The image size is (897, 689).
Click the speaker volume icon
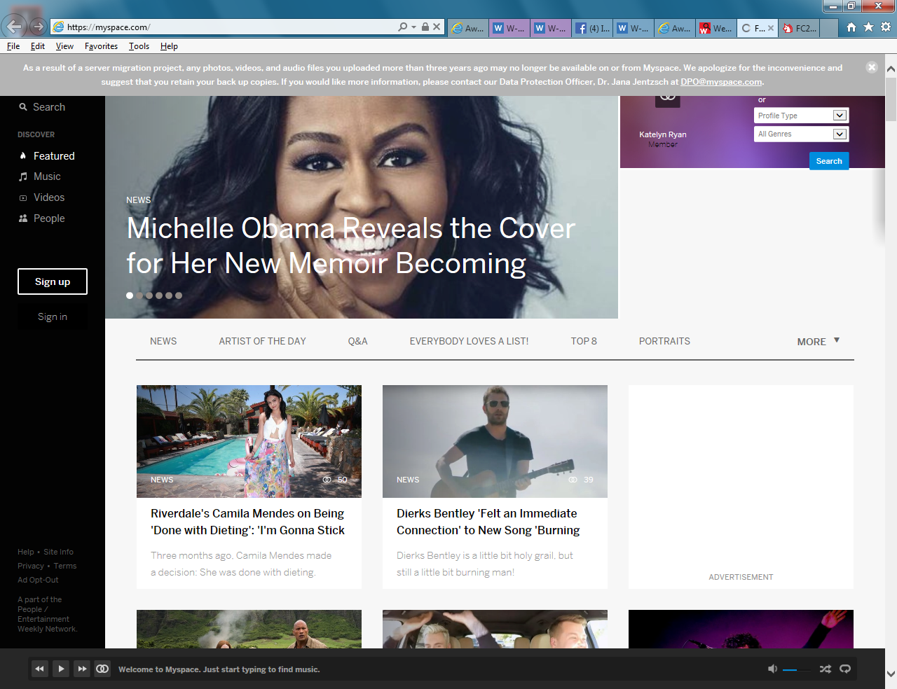(x=772, y=669)
